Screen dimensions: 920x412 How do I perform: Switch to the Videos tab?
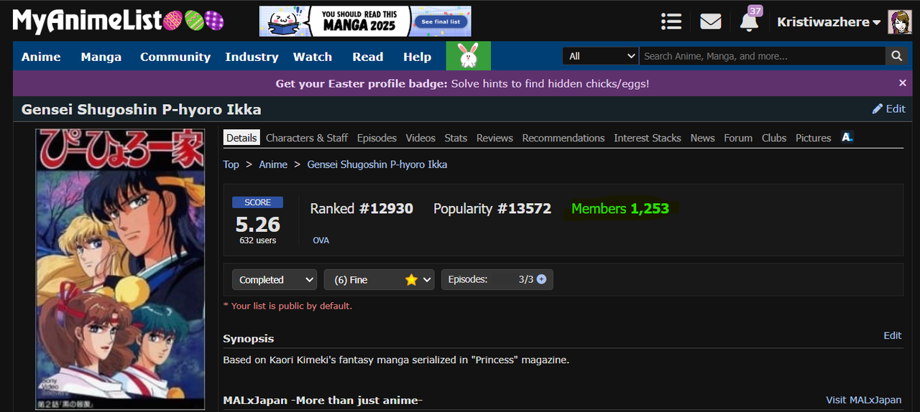coord(420,138)
